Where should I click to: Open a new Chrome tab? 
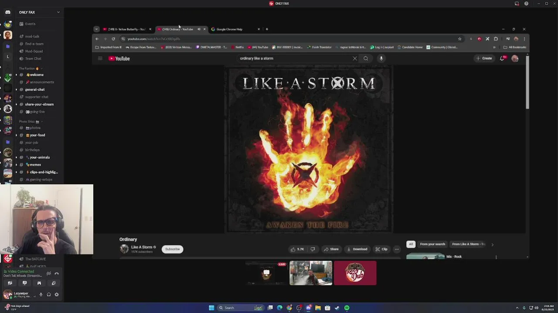tap(267, 29)
